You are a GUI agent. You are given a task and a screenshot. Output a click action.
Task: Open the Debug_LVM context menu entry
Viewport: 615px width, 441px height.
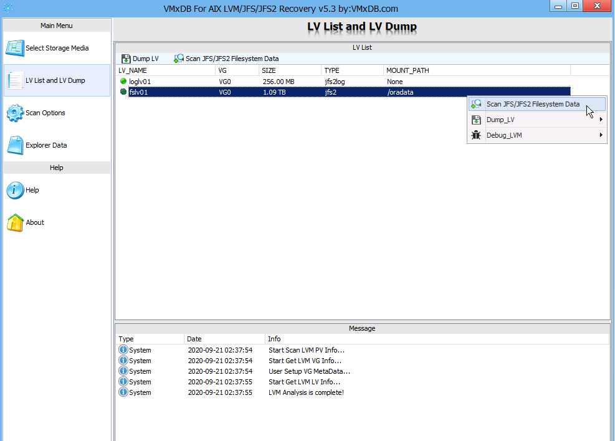click(537, 135)
